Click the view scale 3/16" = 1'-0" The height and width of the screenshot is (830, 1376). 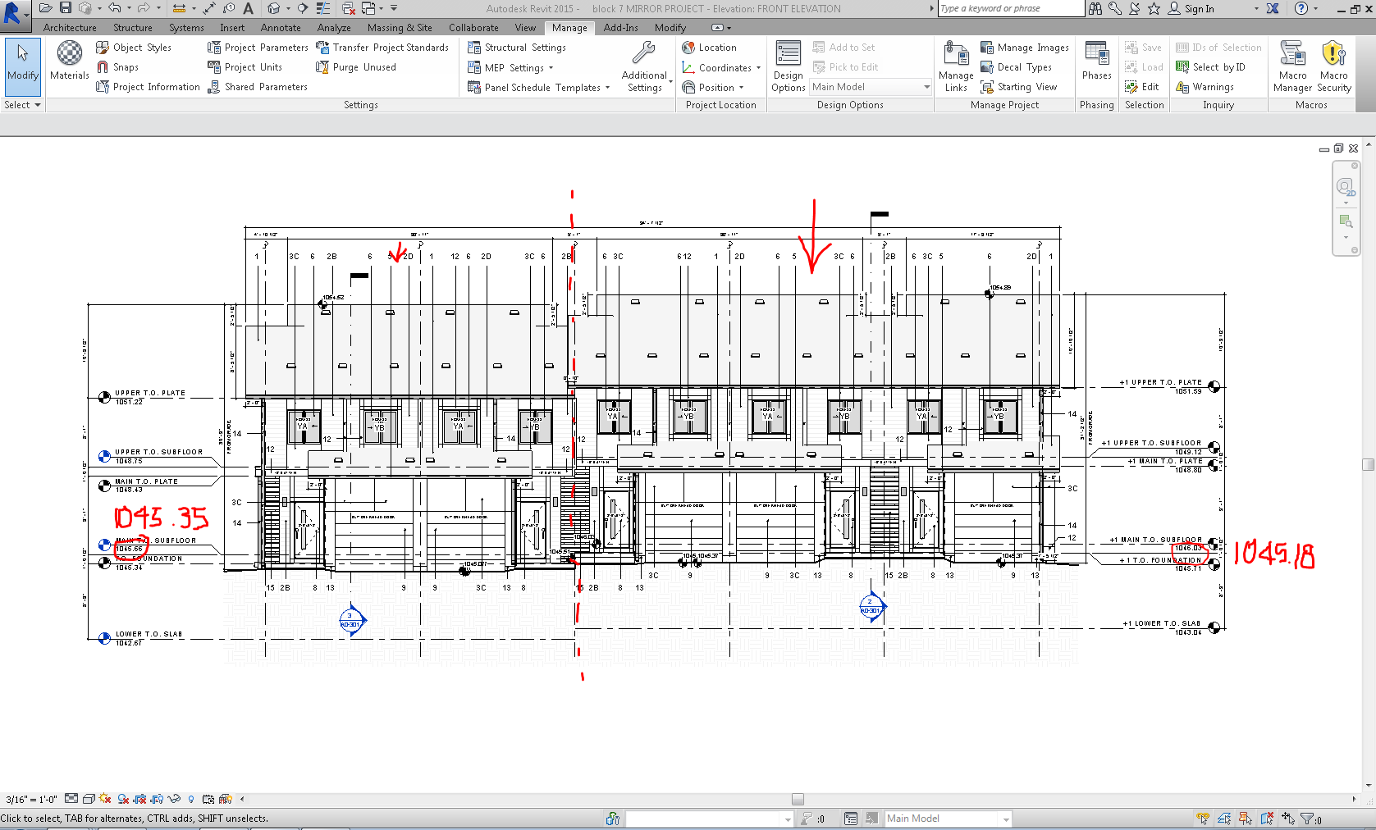pyautogui.click(x=31, y=800)
